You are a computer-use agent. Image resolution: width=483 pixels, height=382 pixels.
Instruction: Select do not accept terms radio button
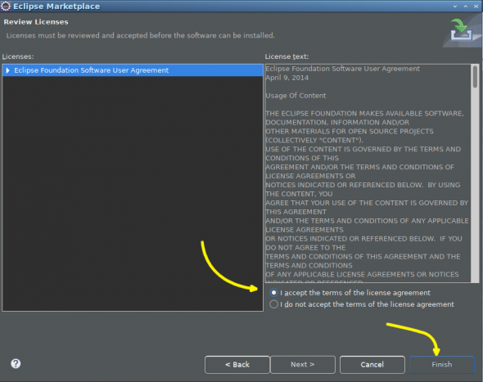[273, 304]
